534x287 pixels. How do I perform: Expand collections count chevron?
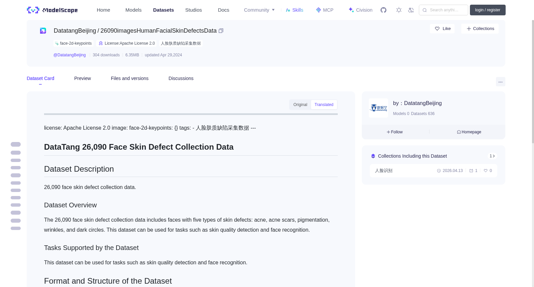point(492,156)
